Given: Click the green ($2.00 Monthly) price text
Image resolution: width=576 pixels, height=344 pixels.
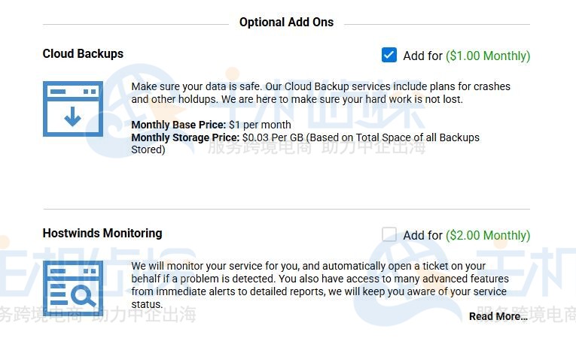Looking at the screenshot, I should point(488,235).
